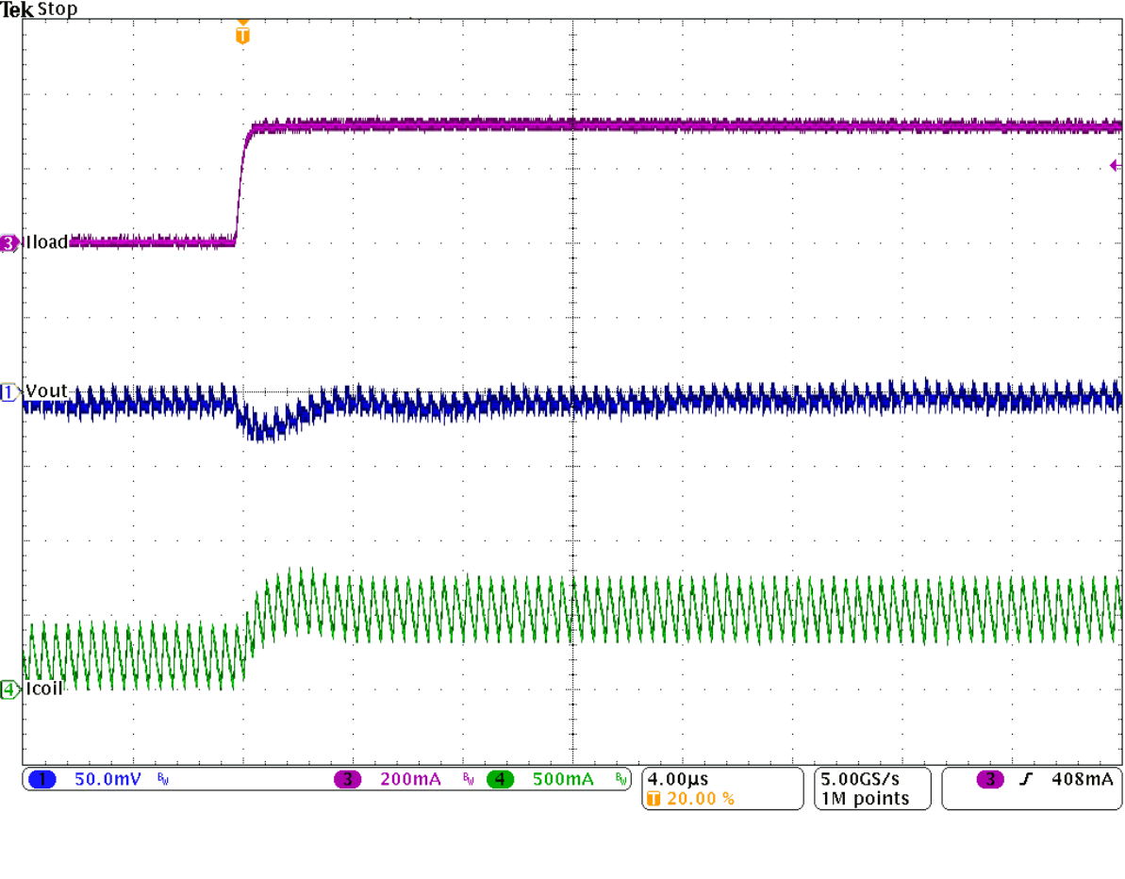This screenshot has width=1125, height=879.
Task: Click the channel 3 ground marker on left edge
Action: tap(8, 242)
